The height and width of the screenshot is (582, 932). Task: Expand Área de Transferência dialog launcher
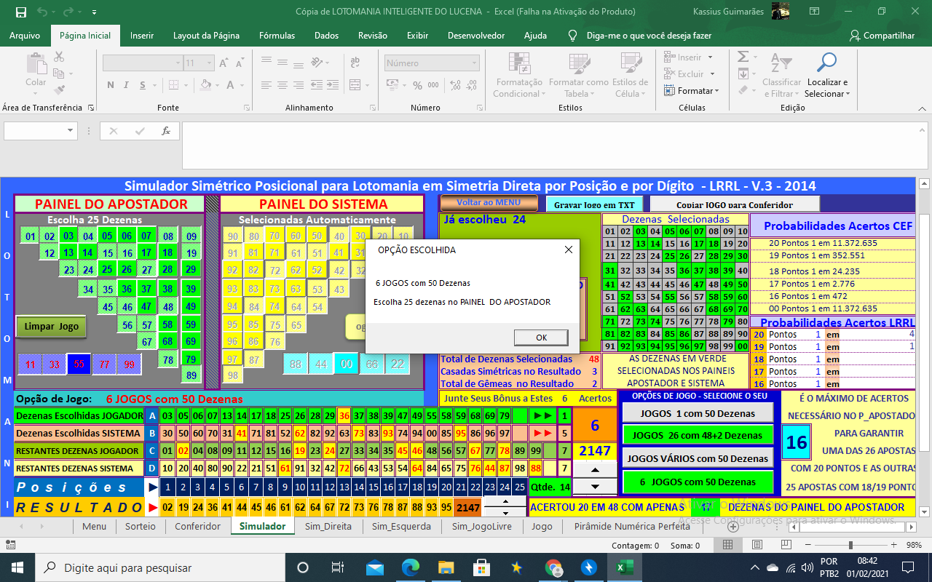point(91,108)
